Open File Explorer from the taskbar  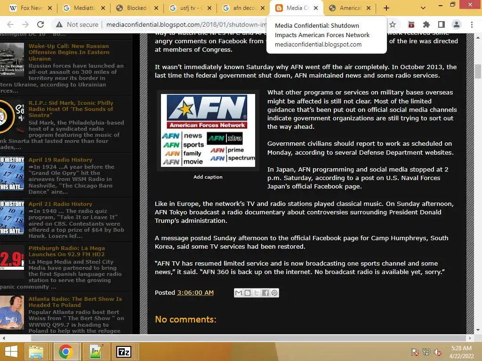click(x=36, y=352)
